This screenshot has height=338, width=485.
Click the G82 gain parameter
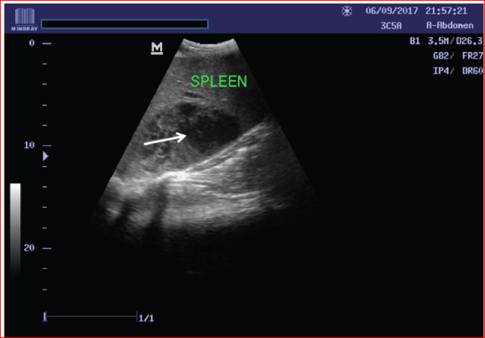[421, 56]
